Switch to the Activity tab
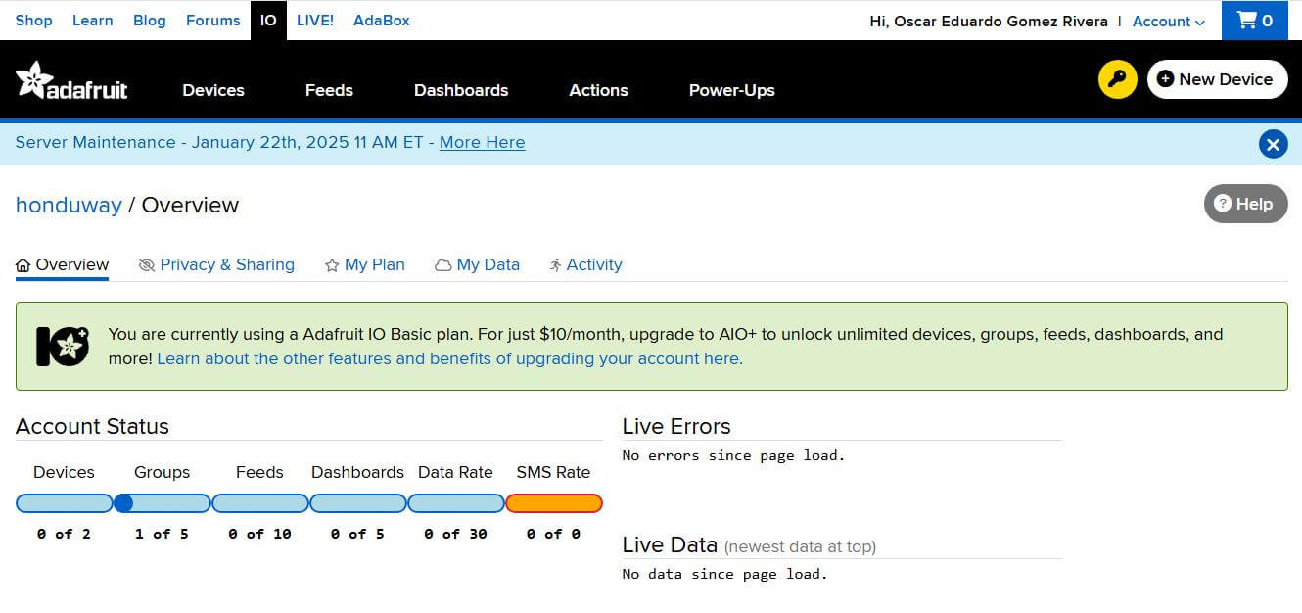The height and width of the screenshot is (613, 1302). (585, 264)
